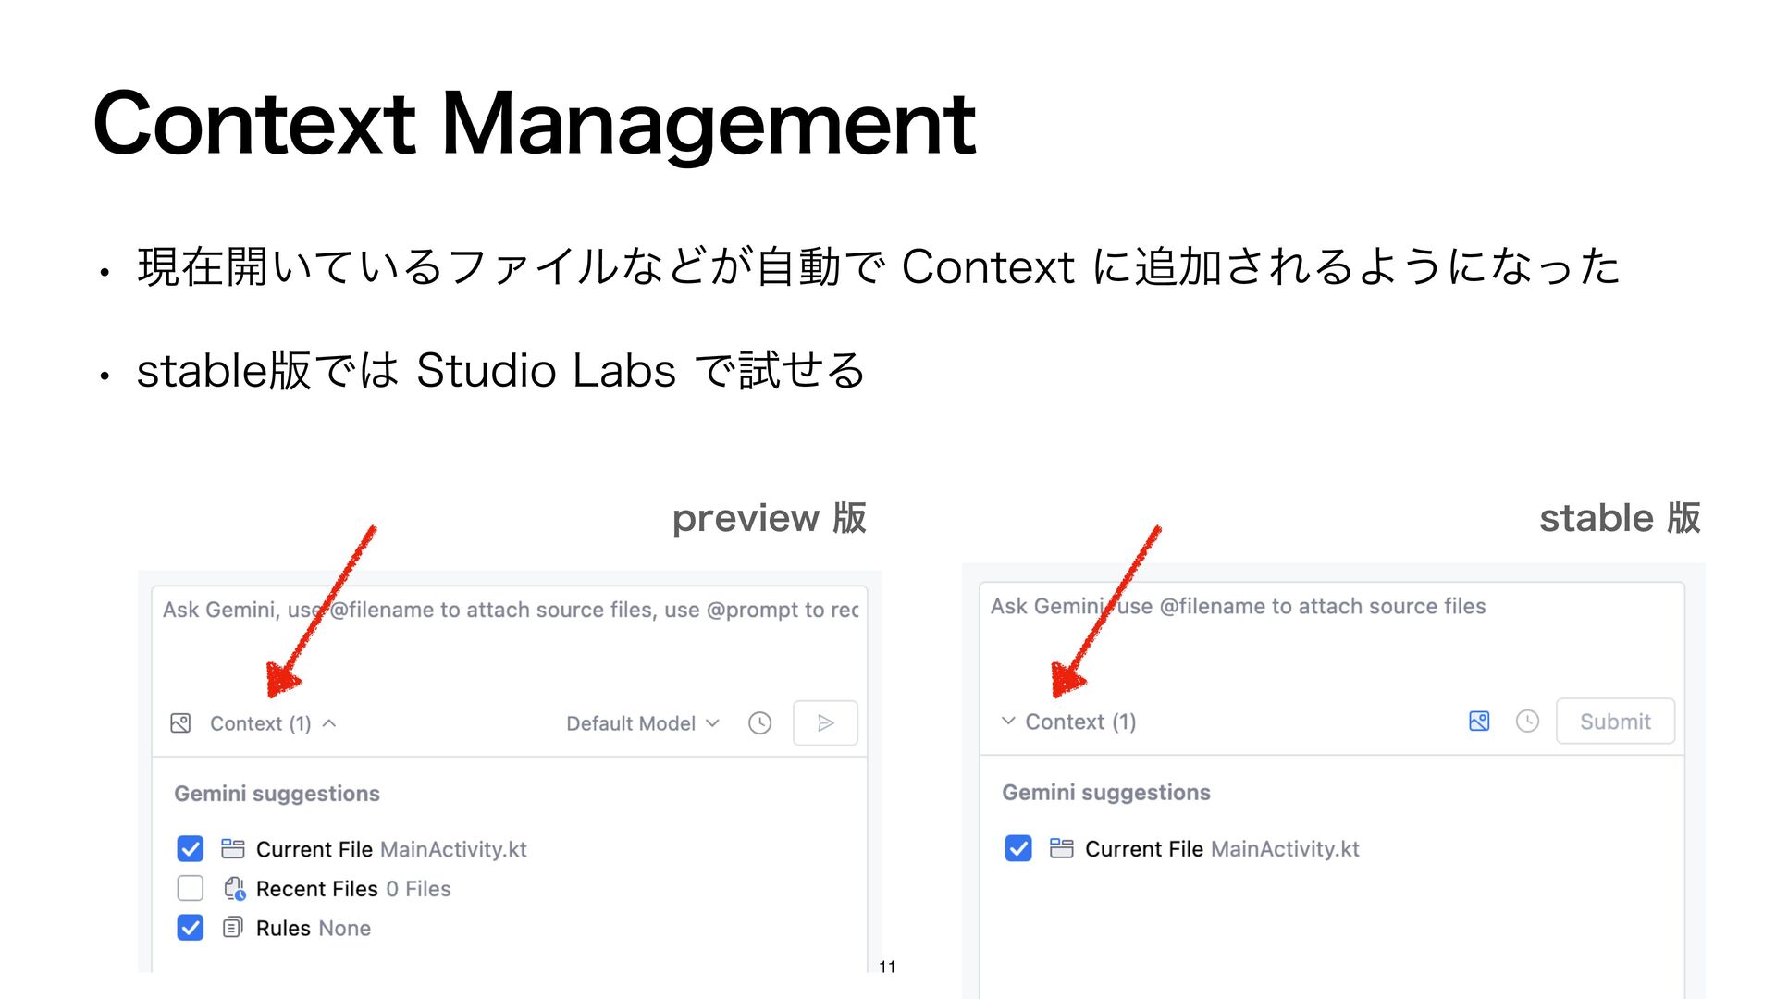The height and width of the screenshot is (999, 1776).
Task: Open the history clock icon in preview panel
Action: point(759,723)
